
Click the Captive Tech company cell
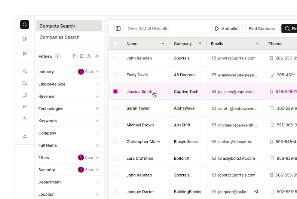(x=186, y=91)
